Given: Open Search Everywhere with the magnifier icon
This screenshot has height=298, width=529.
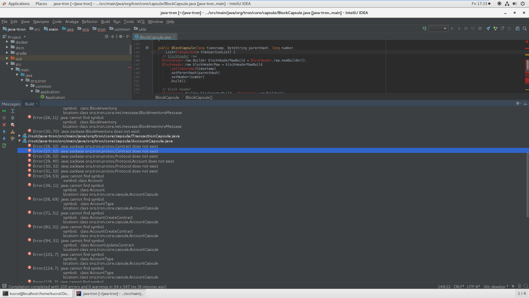Looking at the screenshot, I should (525, 28).
